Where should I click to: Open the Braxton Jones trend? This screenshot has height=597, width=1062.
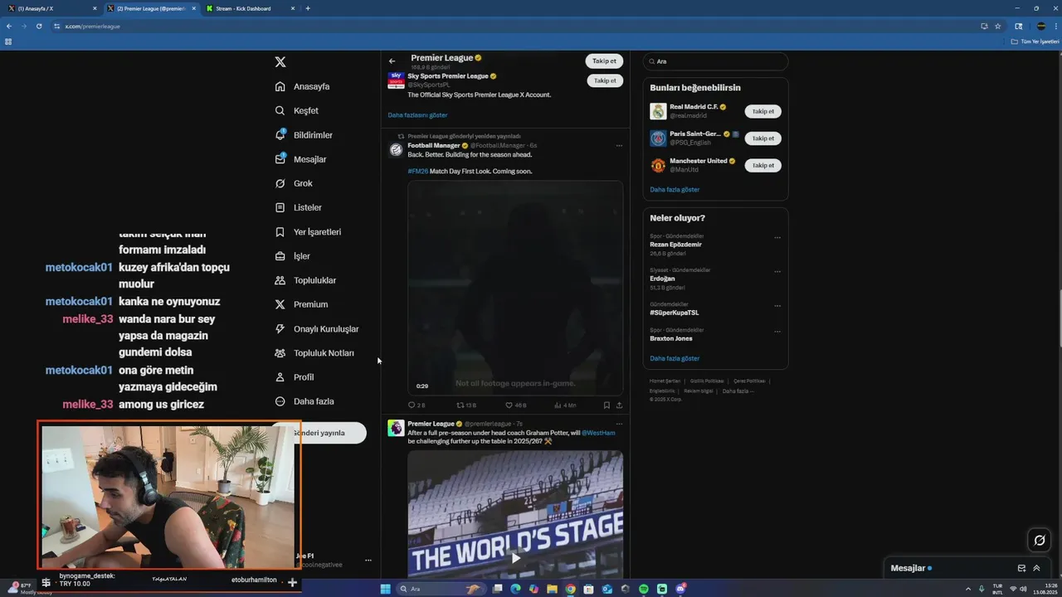(671, 338)
